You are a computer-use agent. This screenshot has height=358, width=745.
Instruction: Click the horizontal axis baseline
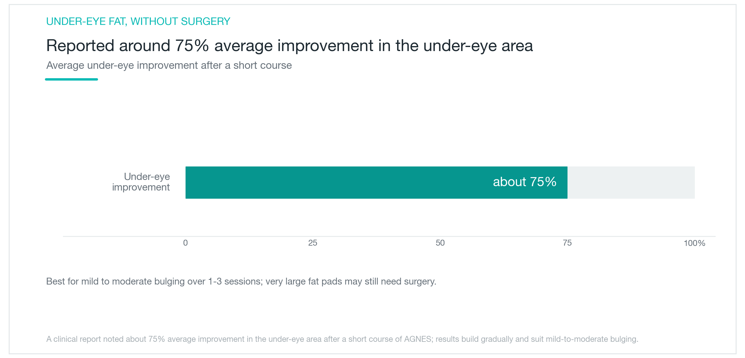pyautogui.click(x=389, y=236)
